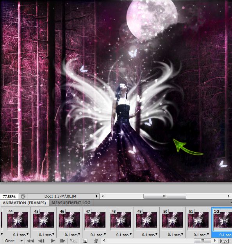
Task: Select frame 50 thumbnail
Action: (172, 220)
